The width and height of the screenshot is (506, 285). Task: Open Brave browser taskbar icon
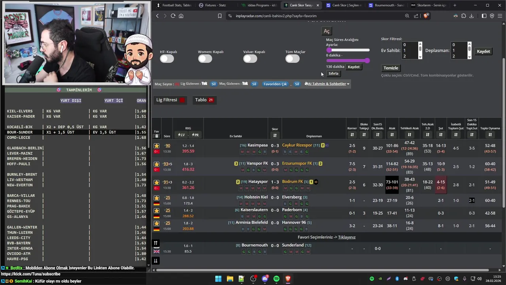pyautogui.click(x=288, y=279)
